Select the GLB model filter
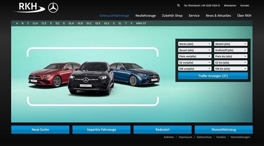This screenshot has height=146, width=264. click(x=80, y=23)
